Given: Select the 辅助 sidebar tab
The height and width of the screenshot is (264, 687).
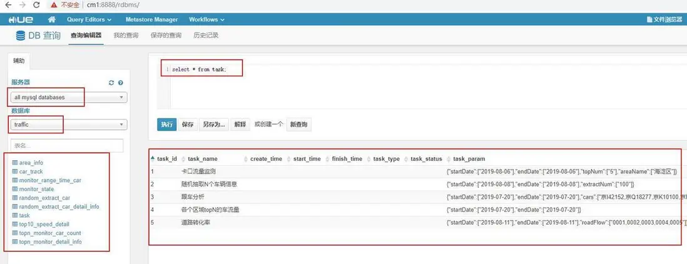Looking at the screenshot, I should point(19,61).
